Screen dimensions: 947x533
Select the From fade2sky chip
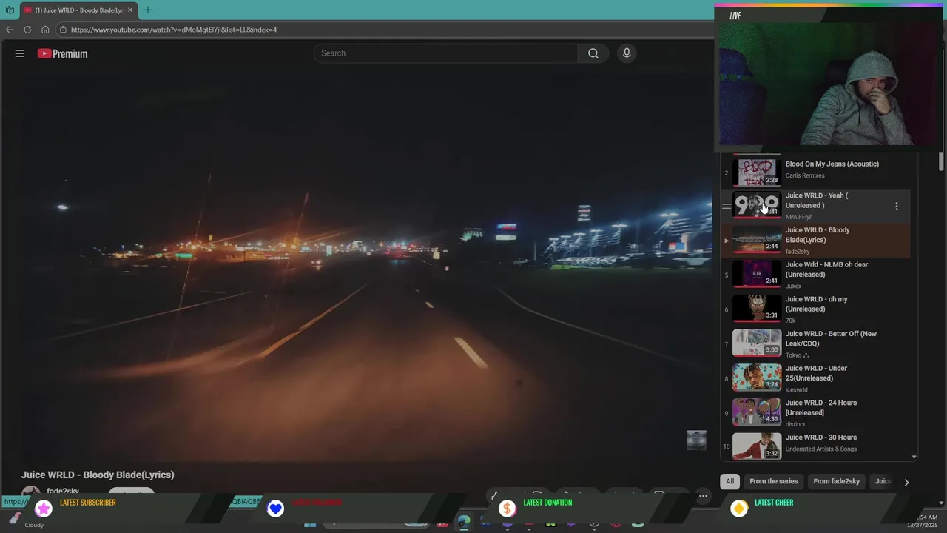click(x=836, y=481)
